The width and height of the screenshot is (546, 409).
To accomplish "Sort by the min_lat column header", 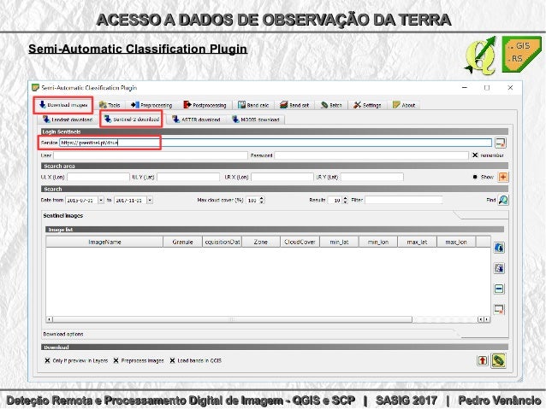I will (339, 242).
